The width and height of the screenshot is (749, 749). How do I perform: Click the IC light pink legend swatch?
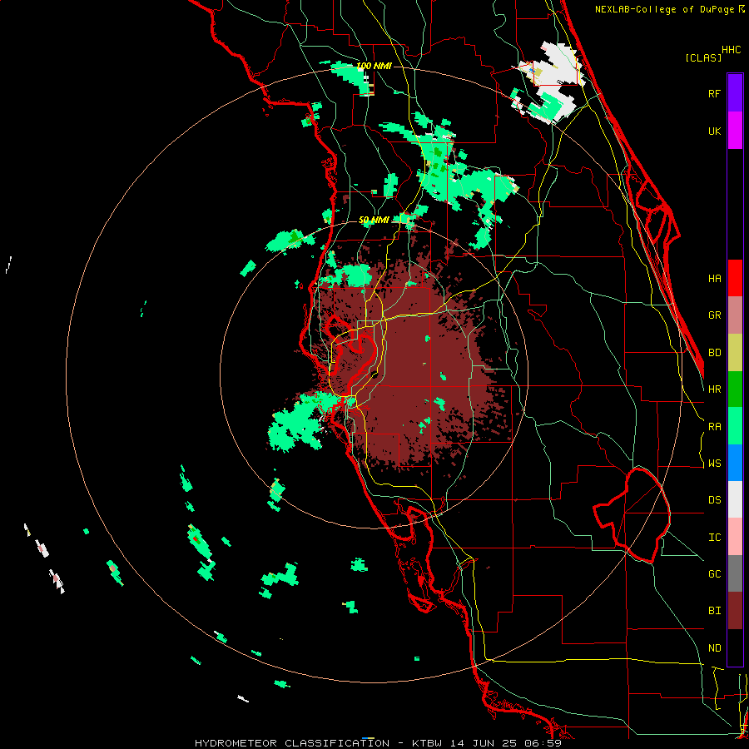(735, 537)
